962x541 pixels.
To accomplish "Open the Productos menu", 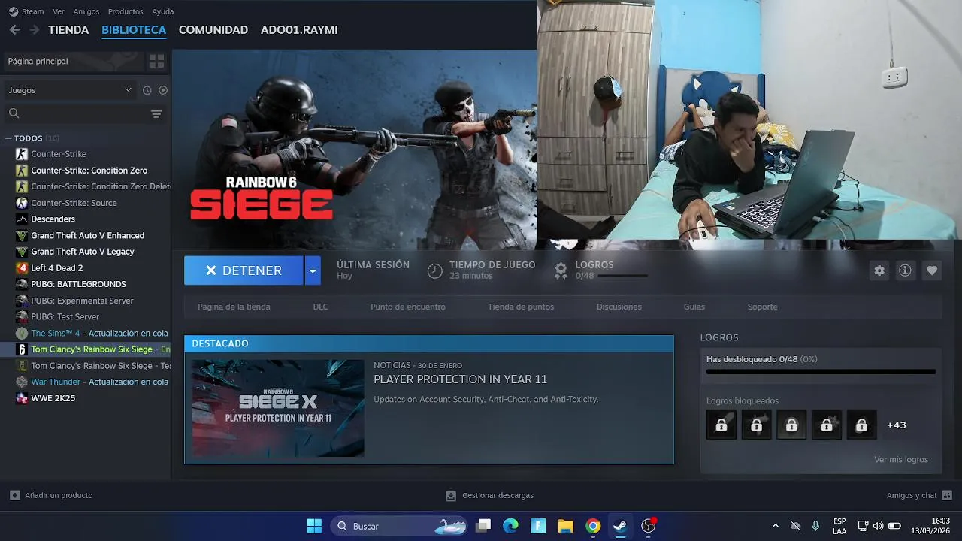I will coord(126,11).
